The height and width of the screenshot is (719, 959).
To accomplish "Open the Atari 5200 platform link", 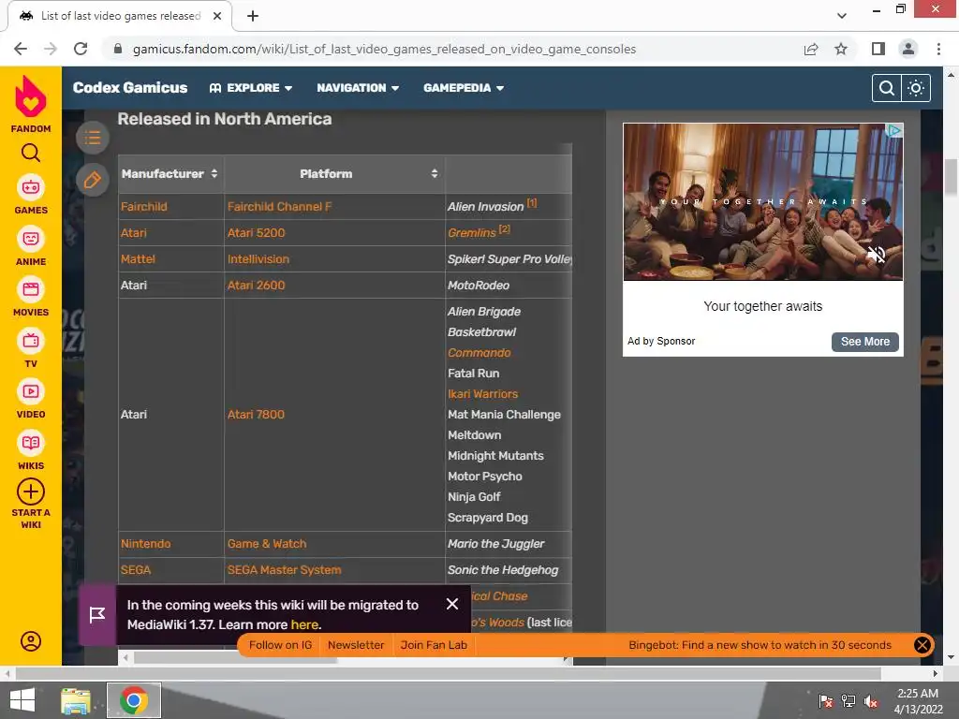I will (x=257, y=233).
